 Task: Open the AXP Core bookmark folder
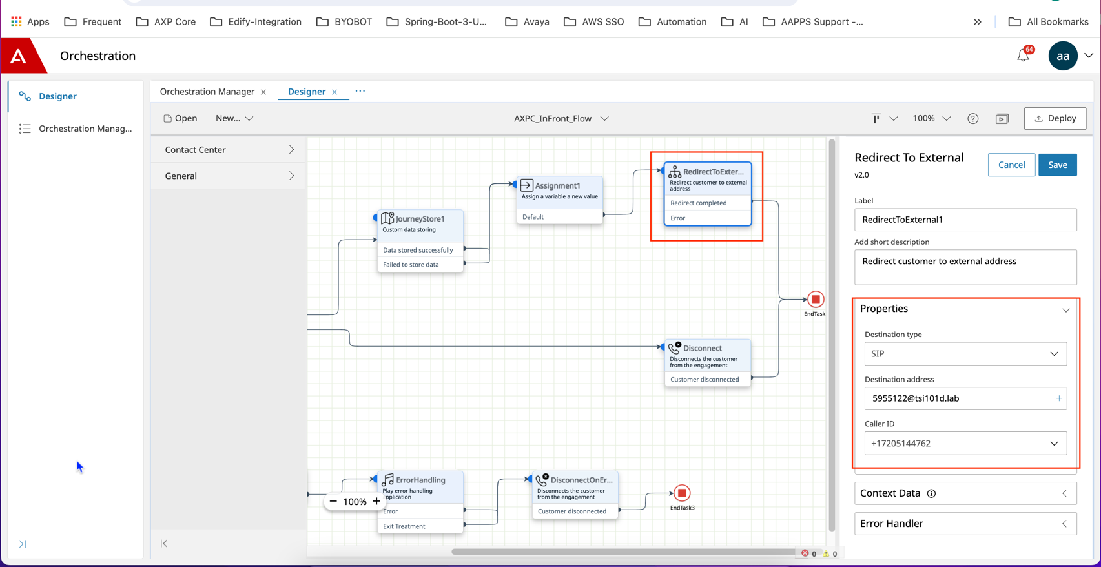click(166, 21)
